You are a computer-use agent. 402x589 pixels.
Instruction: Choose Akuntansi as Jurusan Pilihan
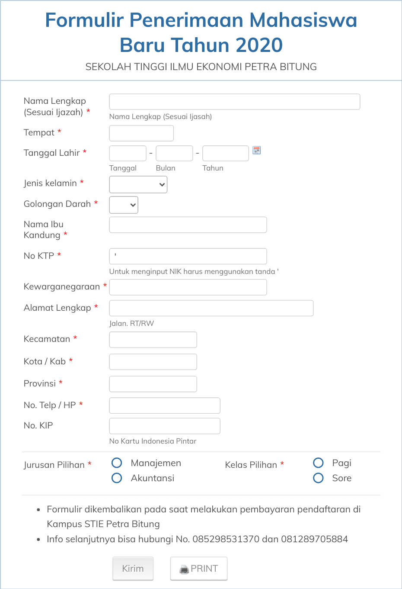pos(116,478)
